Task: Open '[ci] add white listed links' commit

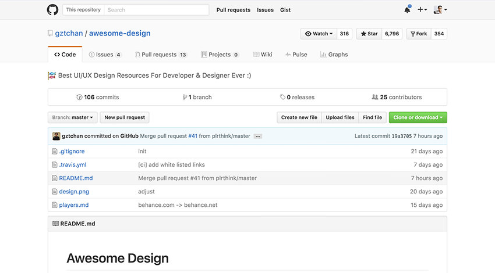Action: coord(171,165)
